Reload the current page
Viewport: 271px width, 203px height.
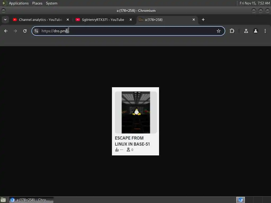click(x=25, y=31)
